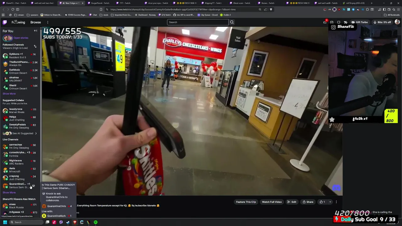The width and height of the screenshot is (402, 226).
Task: Show more followed channels
Action: (9, 94)
